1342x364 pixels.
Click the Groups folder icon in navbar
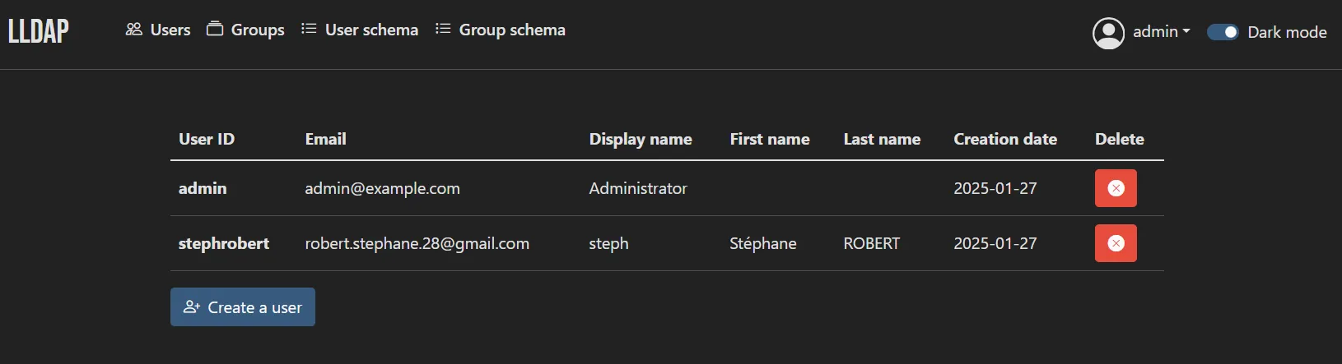pyautogui.click(x=215, y=29)
